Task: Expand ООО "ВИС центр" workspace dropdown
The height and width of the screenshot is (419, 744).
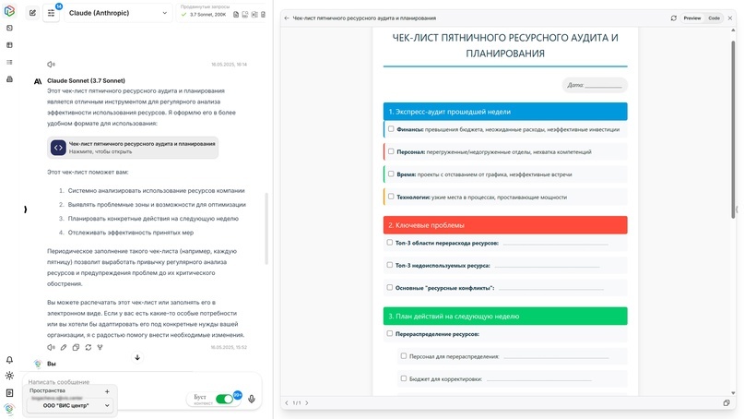Action: pyautogui.click(x=70, y=406)
